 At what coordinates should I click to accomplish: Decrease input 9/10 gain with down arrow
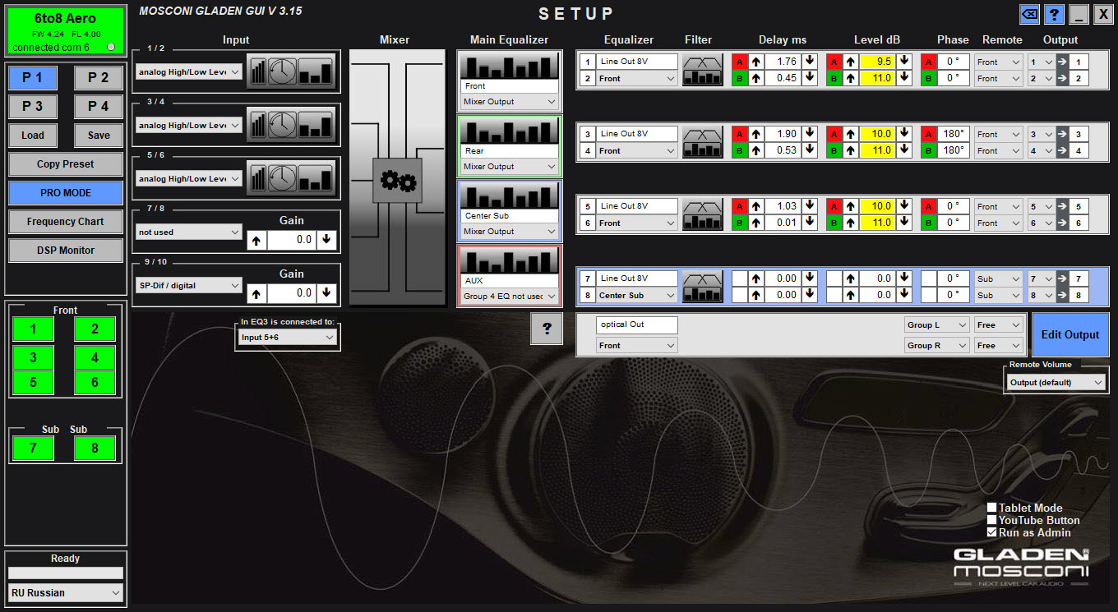(327, 293)
